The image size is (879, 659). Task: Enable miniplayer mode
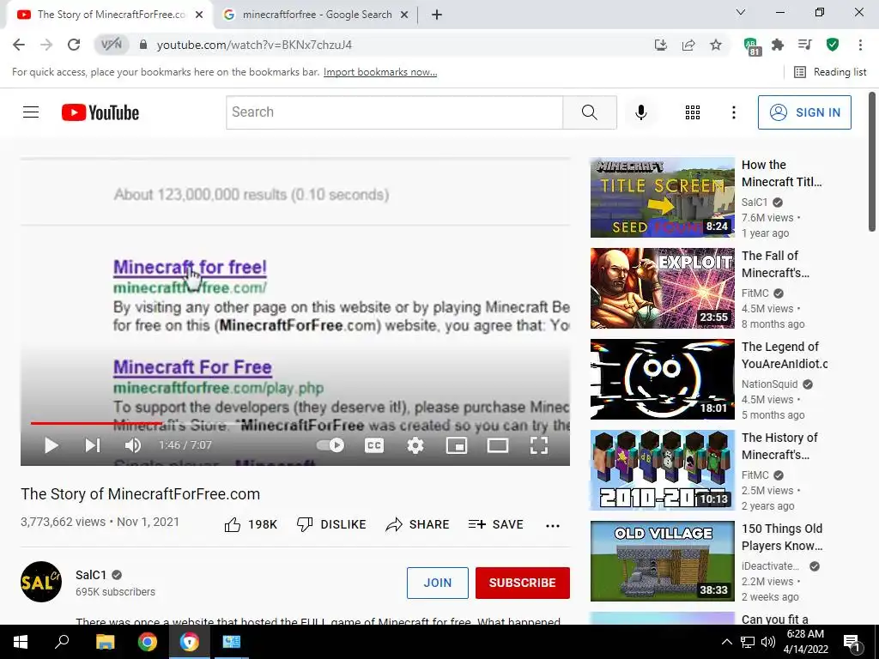457,445
